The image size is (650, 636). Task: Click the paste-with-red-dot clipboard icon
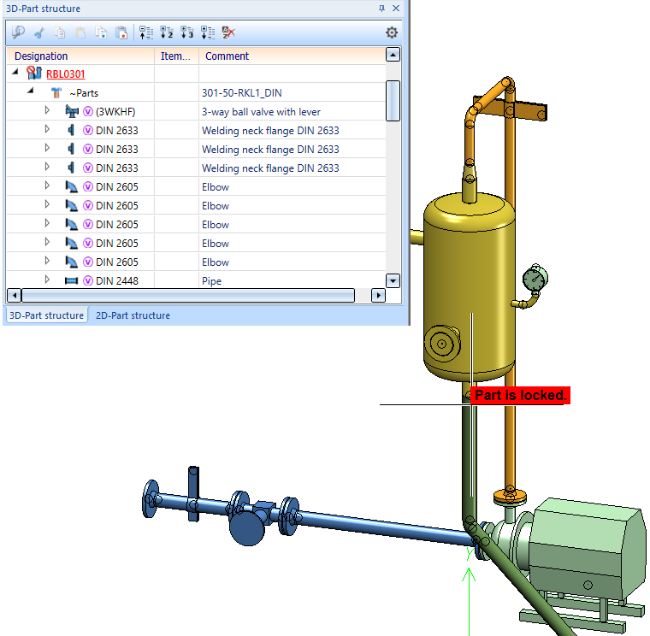[121, 32]
